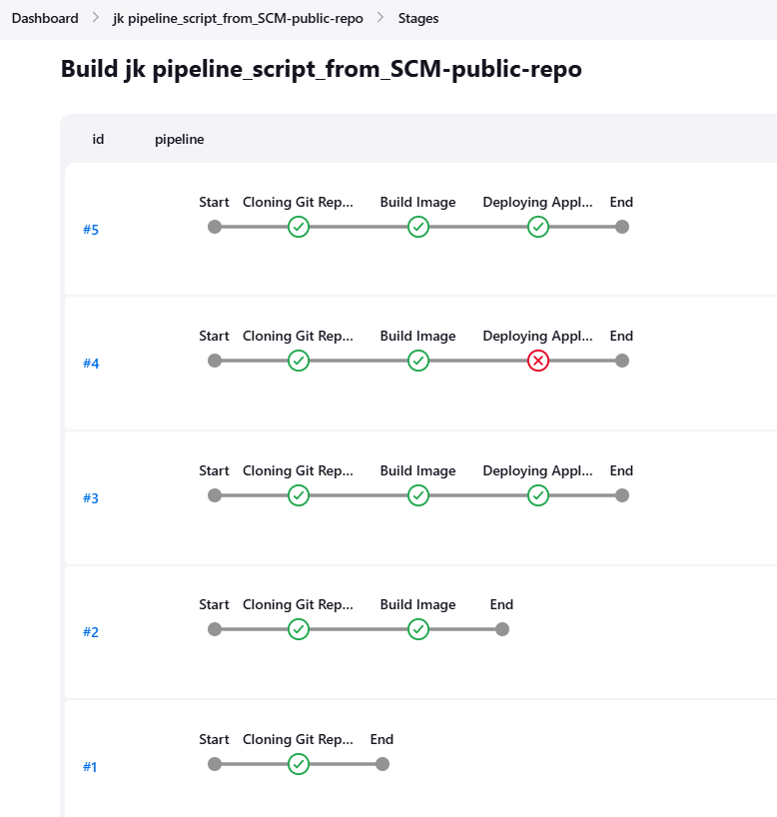Click the Build Image success icon in build #5
The height and width of the screenshot is (817, 777).
[417, 227]
